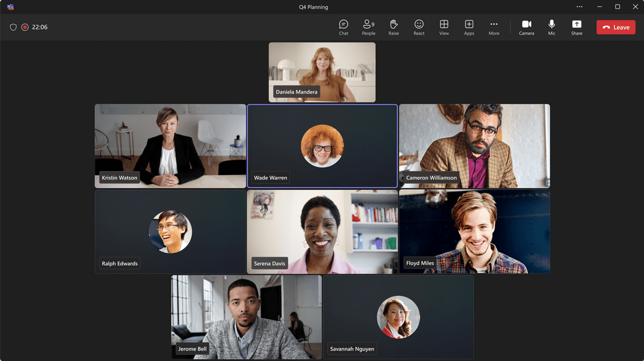Mute the microphone with Mic button
The height and width of the screenshot is (361, 644).
pyautogui.click(x=551, y=27)
